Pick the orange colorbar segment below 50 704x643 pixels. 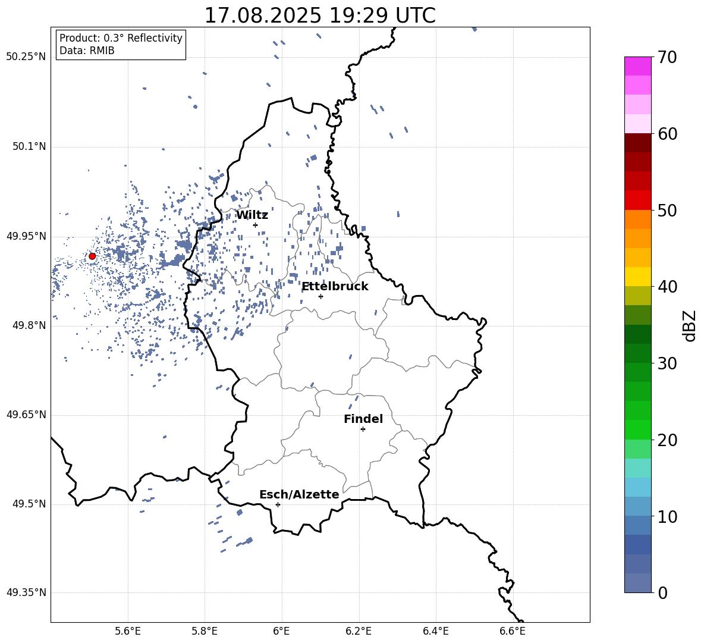[x=637, y=219]
